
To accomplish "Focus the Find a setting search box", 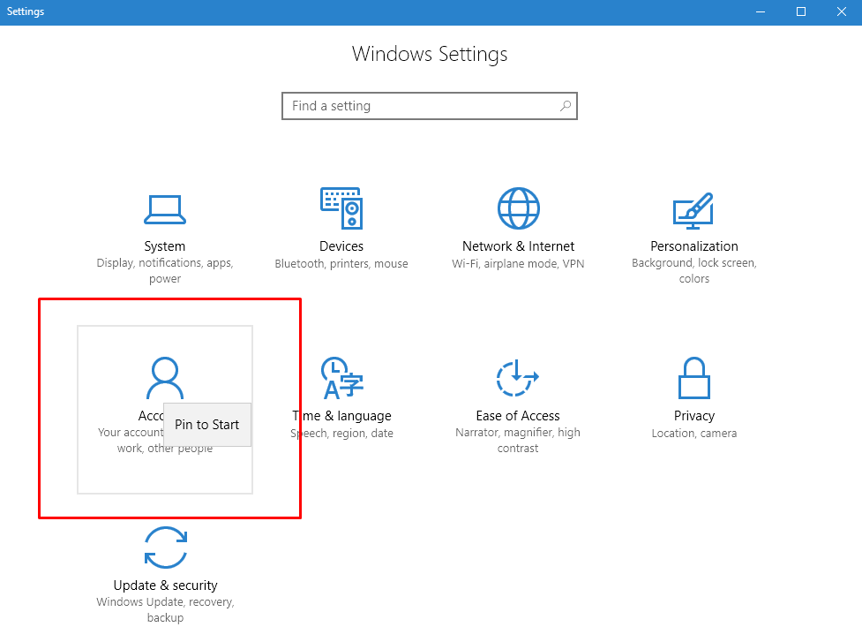I will click(430, 106).
